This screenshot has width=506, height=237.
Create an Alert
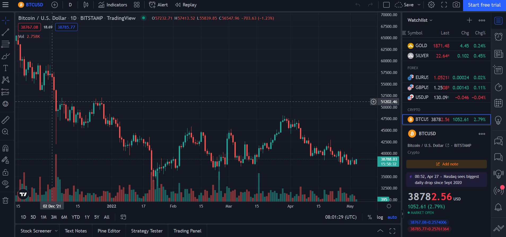pos(158,5)
